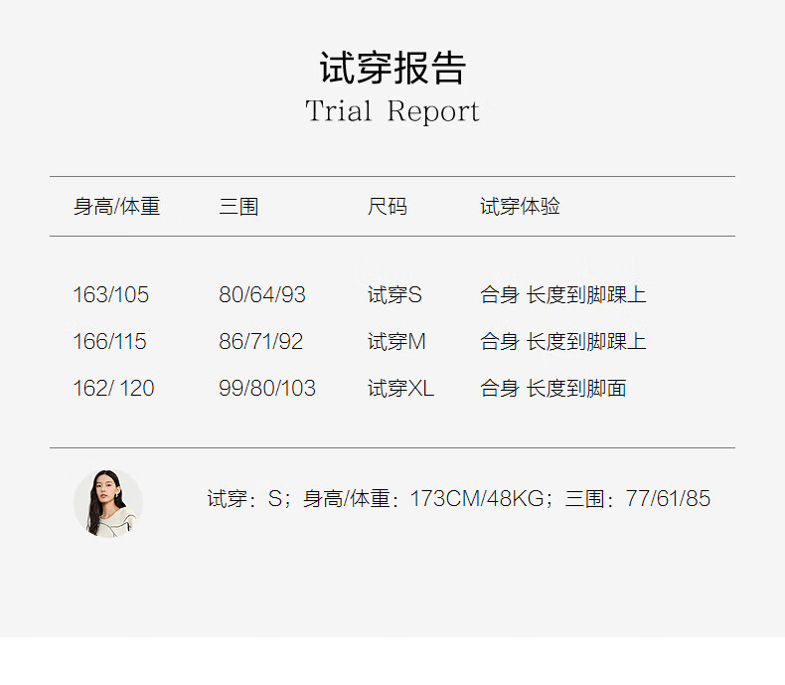Select the 99/80/103 measurements cell
Viewport: 785px width, 685px height.
point(267,388)
